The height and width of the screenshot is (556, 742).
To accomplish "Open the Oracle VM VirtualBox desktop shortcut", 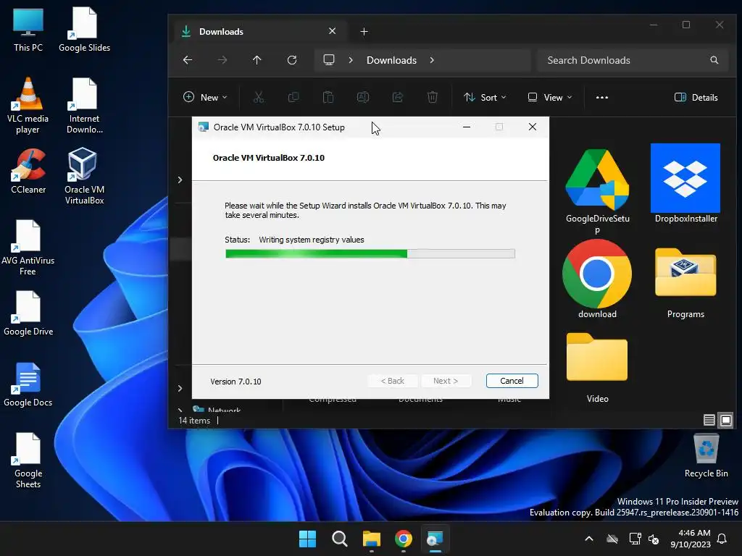I will pyautogui.click(x=84, y=176).
